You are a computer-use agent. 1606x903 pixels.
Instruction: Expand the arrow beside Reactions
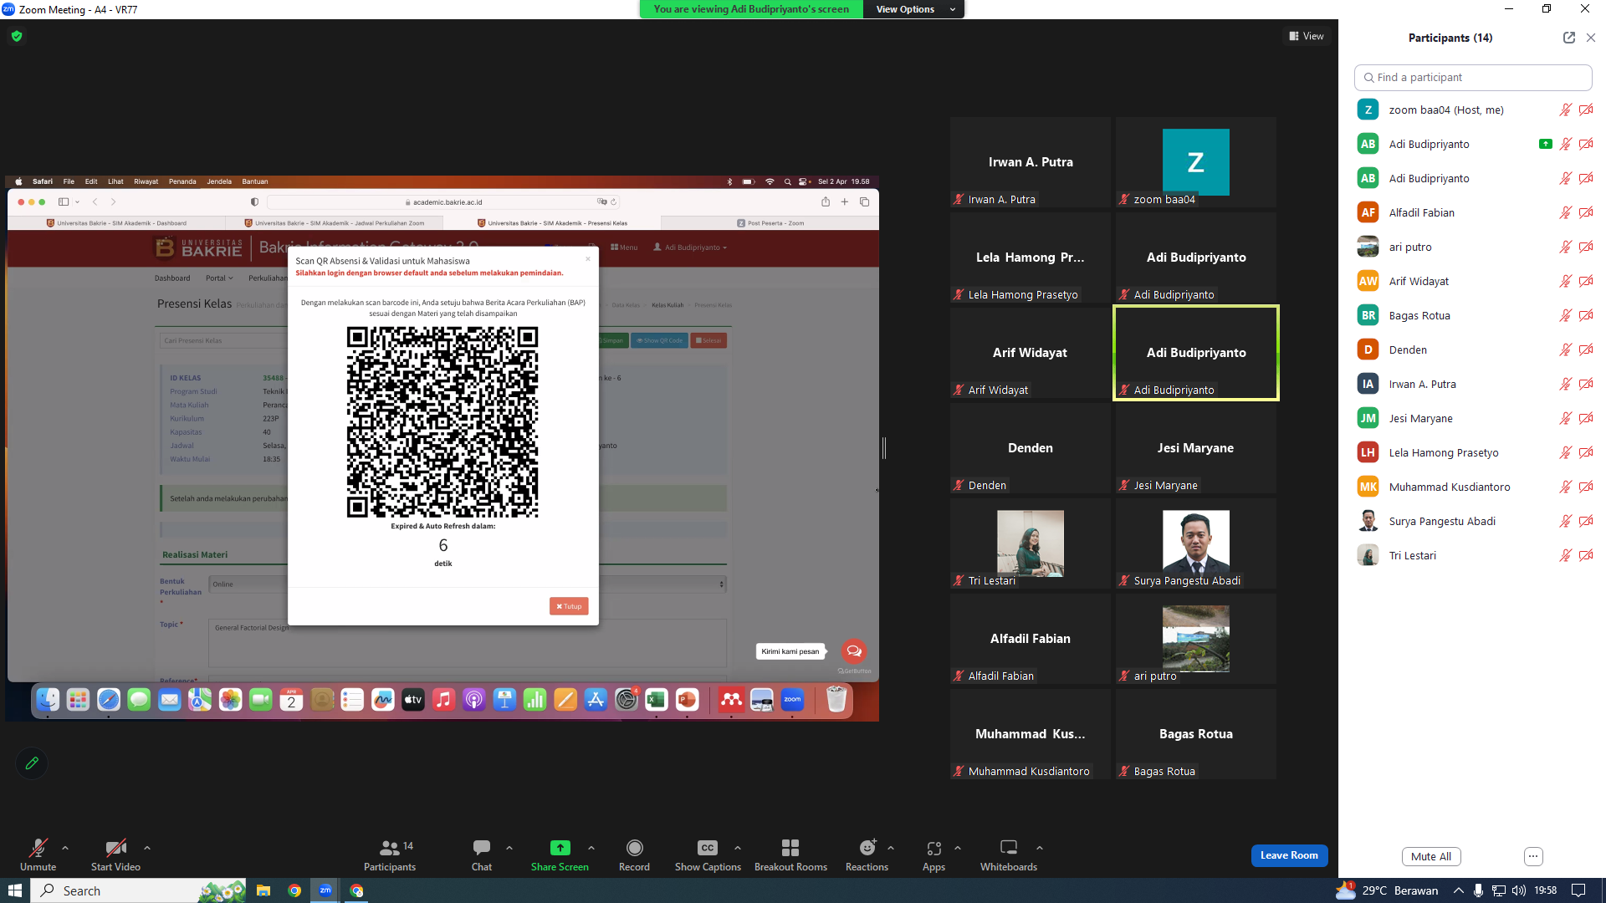click(x=891, y=848)
